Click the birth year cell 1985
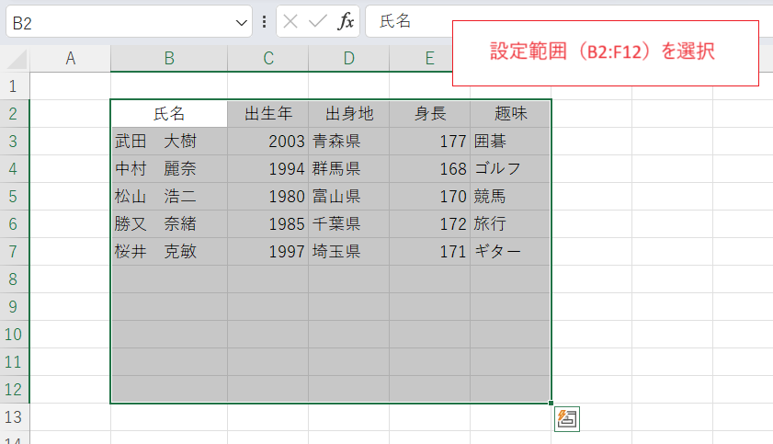This screenshot has width=773, height=444. point(268,224)
